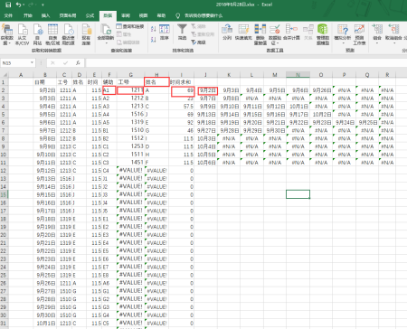The image size is (407, 329).
Task: Select the 审阅 ribbon tab
Action: 126,15
